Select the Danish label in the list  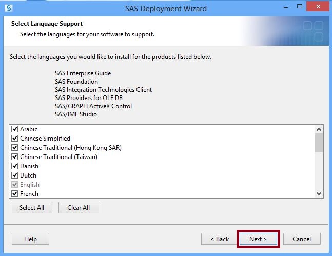click(29, 166)
